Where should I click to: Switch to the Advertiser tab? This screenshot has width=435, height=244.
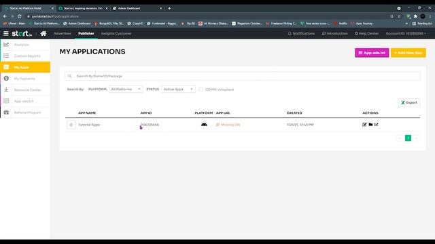tap(63, 33)
